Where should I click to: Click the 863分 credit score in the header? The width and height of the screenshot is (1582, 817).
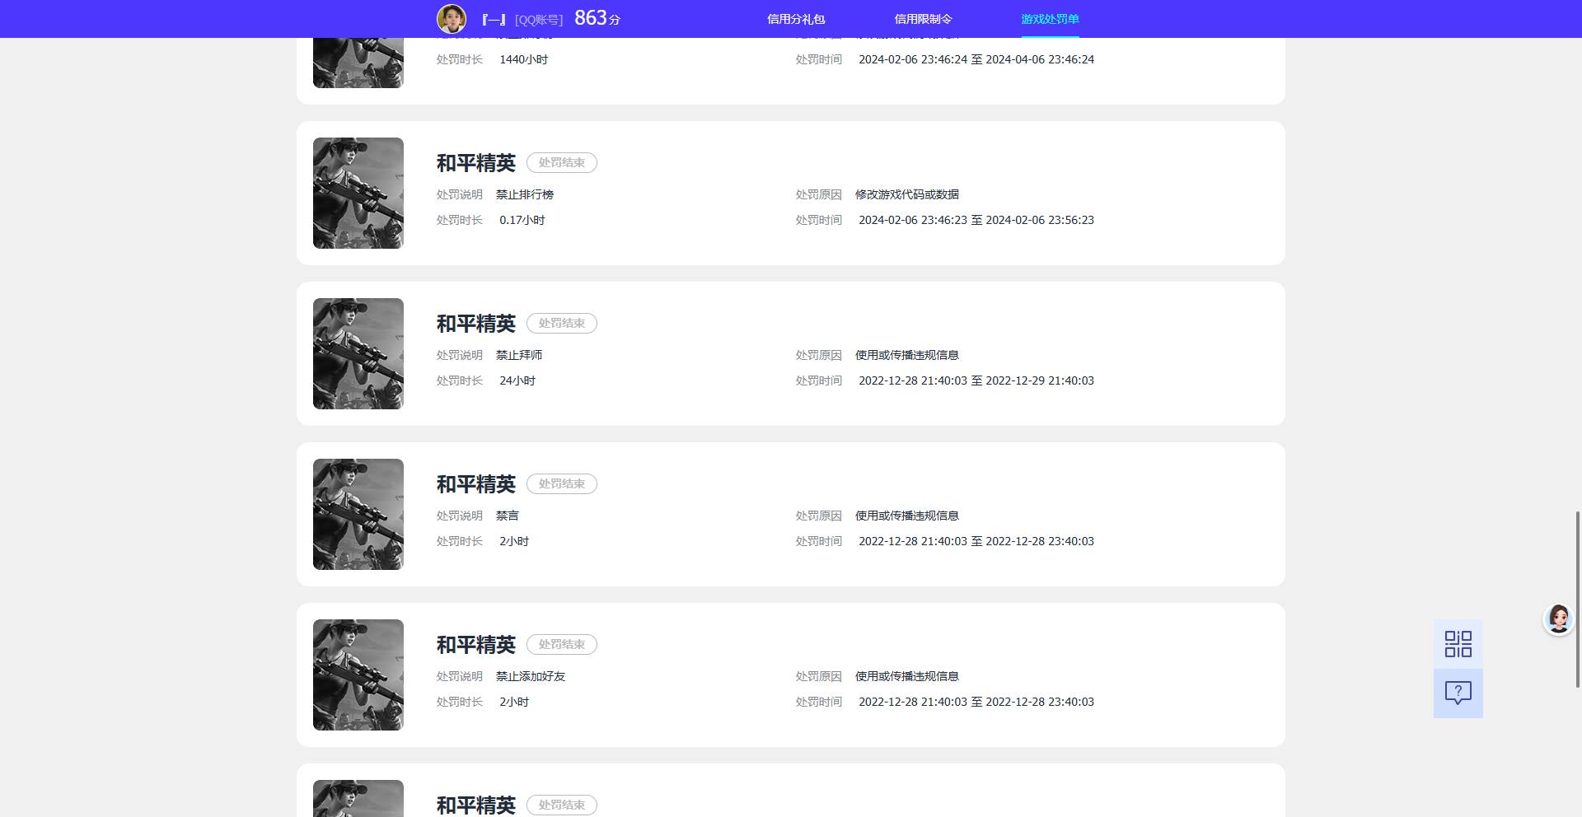[x=597, y=18]
